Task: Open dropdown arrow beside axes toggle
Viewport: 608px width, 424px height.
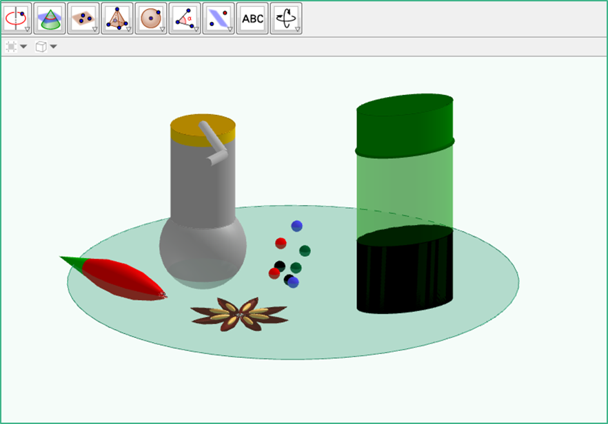Action: click(23, 47)
